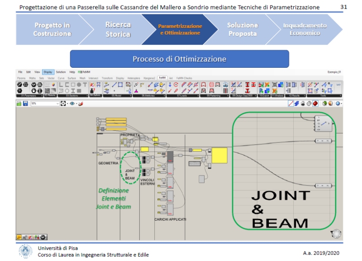The height and width of the screenshot is (261, 362).
Task: Open the File menu
Action: click(x=20, y=72)
